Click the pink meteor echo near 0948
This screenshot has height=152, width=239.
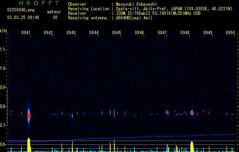click(192, 113)
